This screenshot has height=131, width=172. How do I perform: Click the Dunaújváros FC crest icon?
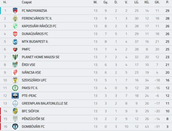coord(15,34)
